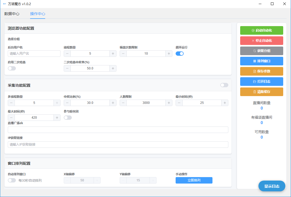Click the 立即排列 button
Screen dimensions: 291x197
[194, 180]
